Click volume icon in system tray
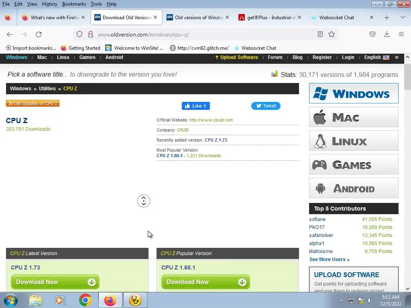411x308 pixels. tap(370, 300)
